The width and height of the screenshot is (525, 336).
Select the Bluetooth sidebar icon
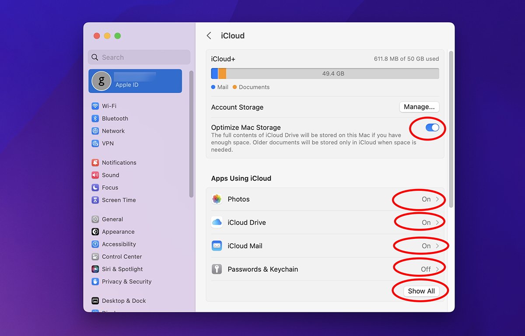coord(95,119)
